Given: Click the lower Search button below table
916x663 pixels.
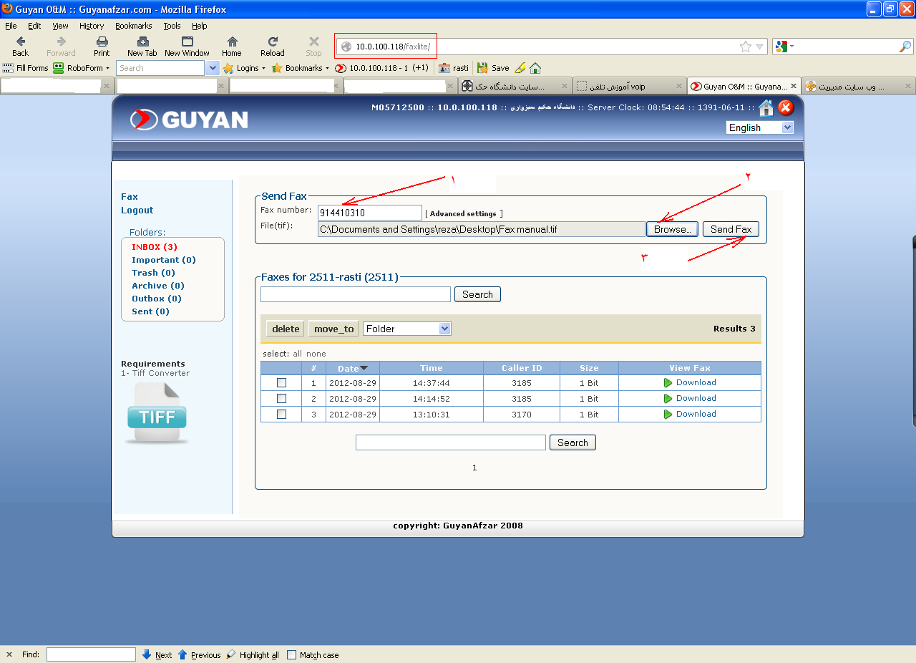Looking at the screenshot, I should [572, 442].
